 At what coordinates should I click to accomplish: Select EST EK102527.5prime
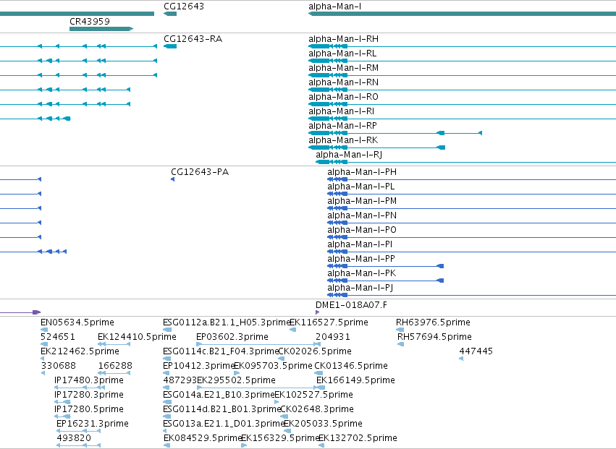277,402
